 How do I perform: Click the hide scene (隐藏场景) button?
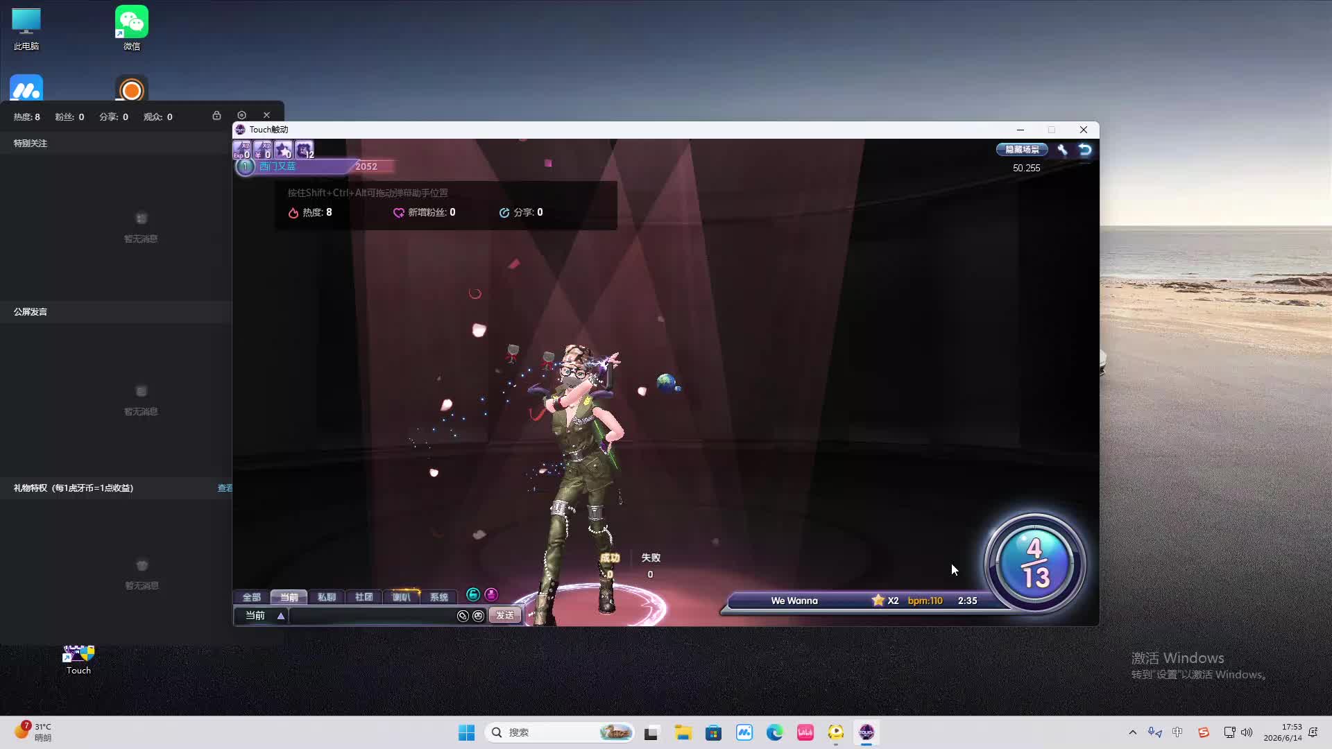click(x=1022, y=149)
